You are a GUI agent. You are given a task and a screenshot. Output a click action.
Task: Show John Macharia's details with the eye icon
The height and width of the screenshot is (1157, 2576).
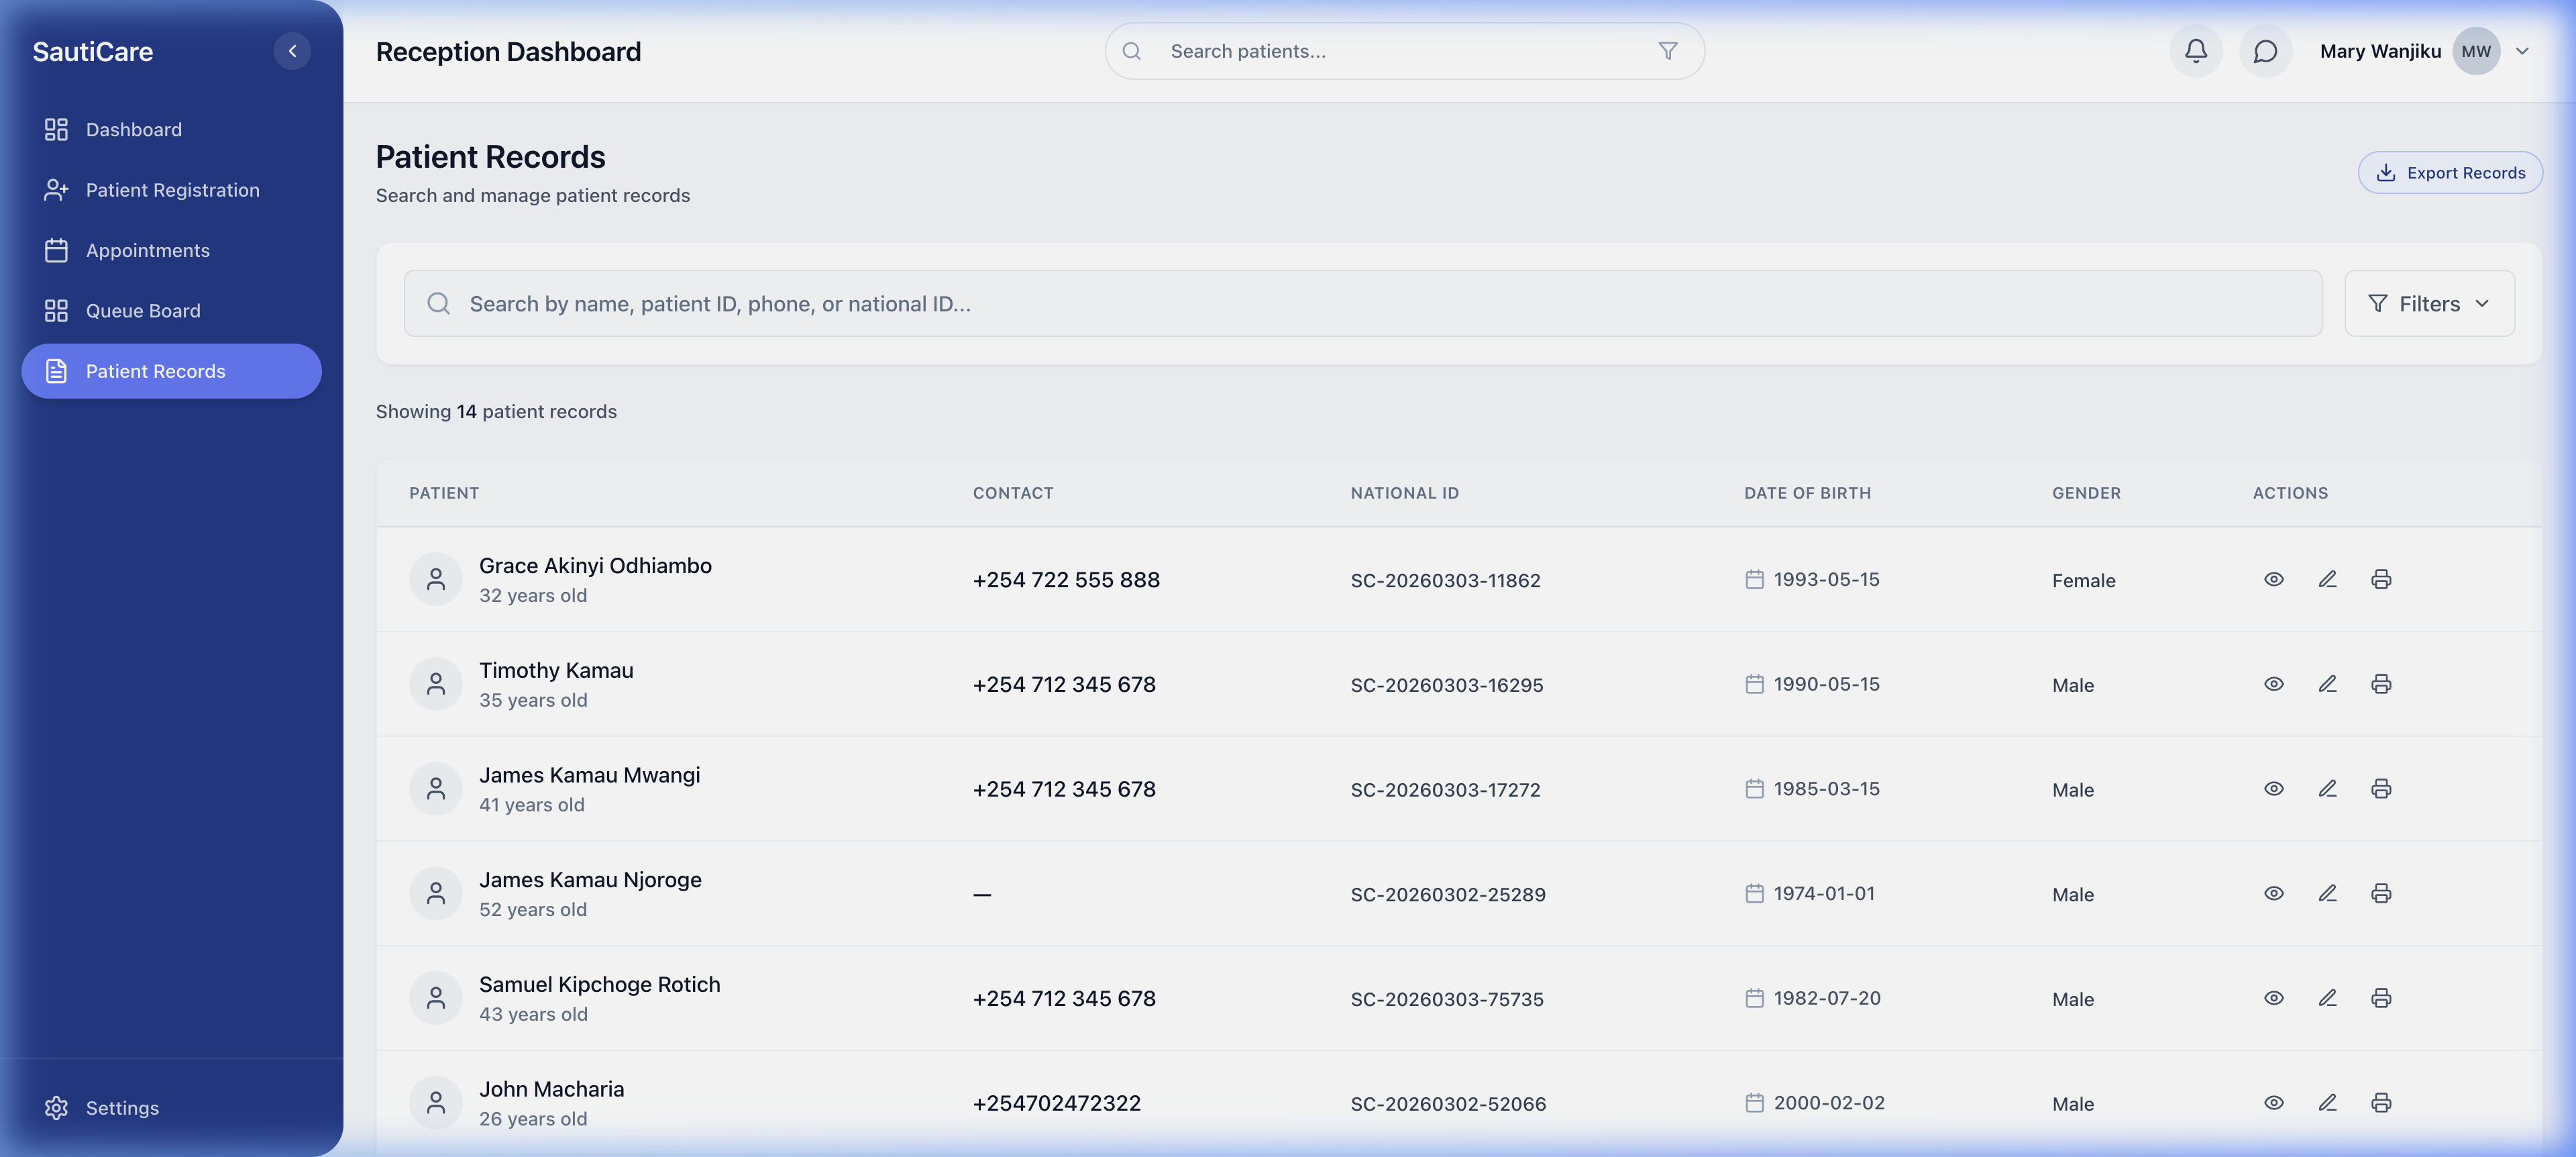2274,1102
